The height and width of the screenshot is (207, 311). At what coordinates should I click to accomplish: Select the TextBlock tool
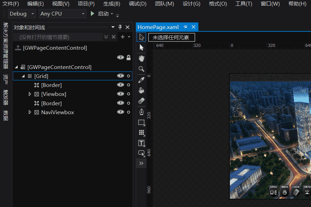coord(141,143)
